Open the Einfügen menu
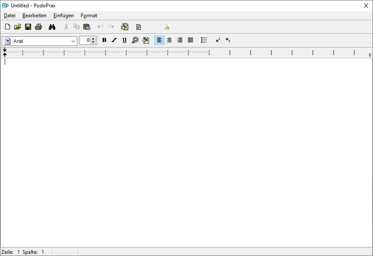373x256 pixels. [x=63, y=16]
